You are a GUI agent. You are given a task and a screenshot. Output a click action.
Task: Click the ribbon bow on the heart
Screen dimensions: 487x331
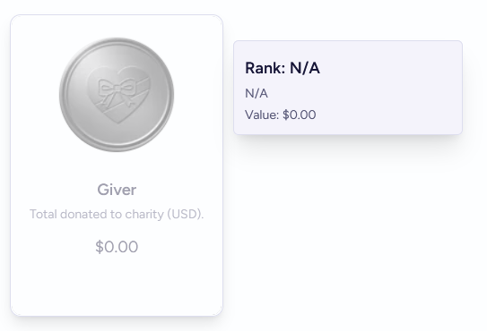[117, 89]
